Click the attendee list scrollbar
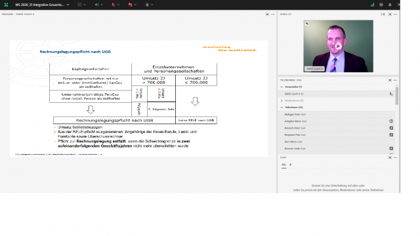This screenshot has width=420, height=236. coord(396,96)
